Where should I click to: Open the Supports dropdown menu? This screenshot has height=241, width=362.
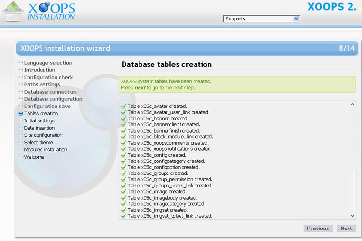(262, 19)
